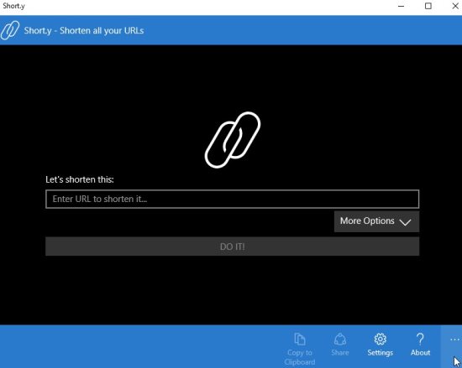
Task: Open the About question mark icon
Action: (420, 339)
